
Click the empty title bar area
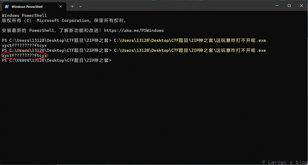[177, 6]
